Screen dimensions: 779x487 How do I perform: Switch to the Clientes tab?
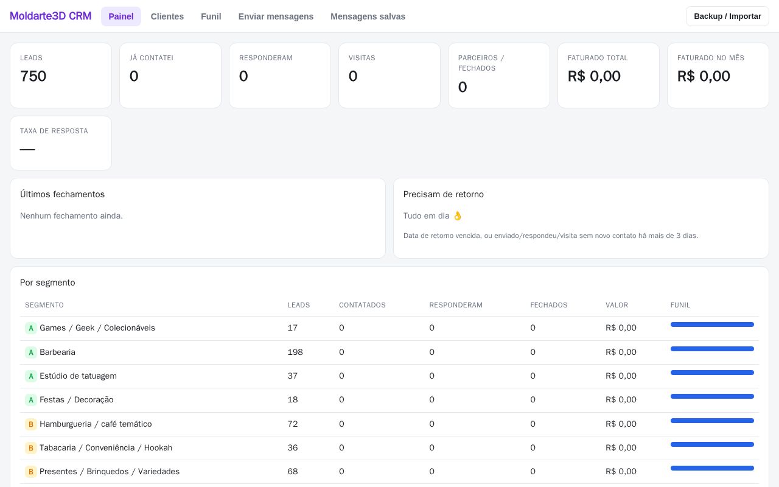pos(167,16)
